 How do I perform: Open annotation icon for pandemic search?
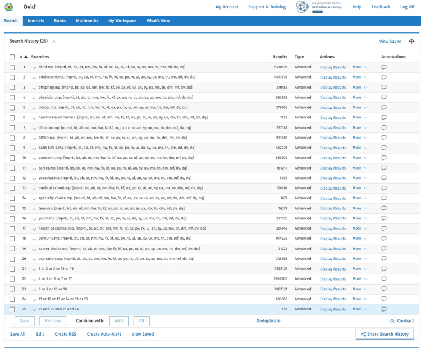(x=384, y=158)
